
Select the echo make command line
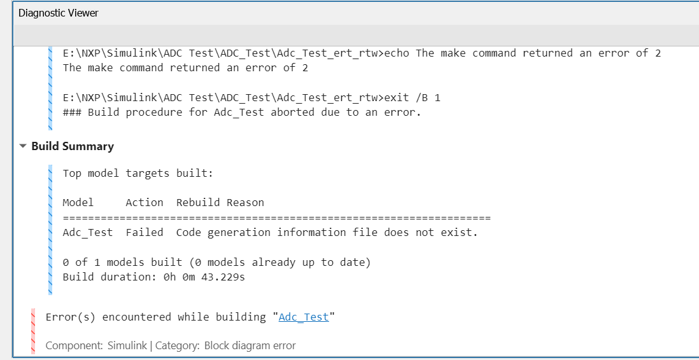coord(362,53)
